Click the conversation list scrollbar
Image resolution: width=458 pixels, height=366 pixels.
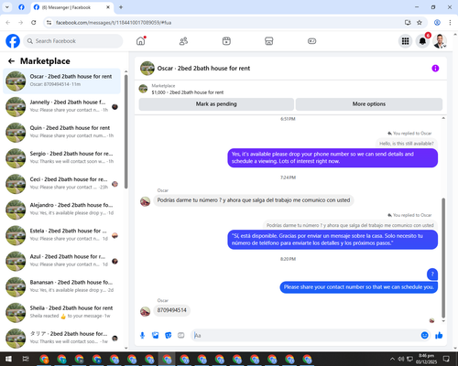click(x=125, y=131)
